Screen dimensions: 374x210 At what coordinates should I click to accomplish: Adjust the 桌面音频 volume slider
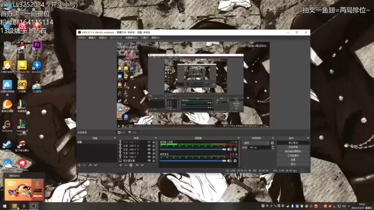pyautogui.click(x=193, y=161)
